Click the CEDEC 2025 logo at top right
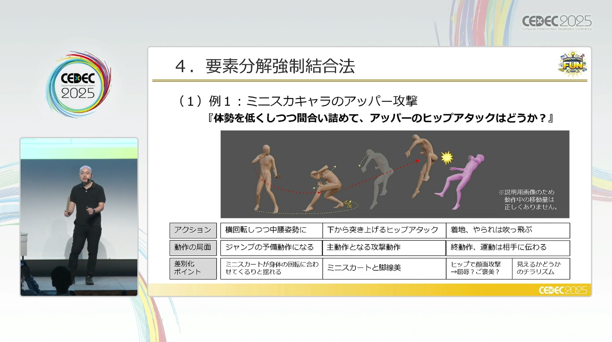612x342 pixels. pos(556,22)
